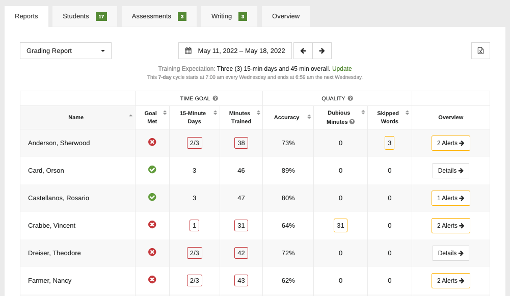Viewport: 510px width, 296px height.
Task: Open the Grading Report dropdown
Action: [65, 50]
